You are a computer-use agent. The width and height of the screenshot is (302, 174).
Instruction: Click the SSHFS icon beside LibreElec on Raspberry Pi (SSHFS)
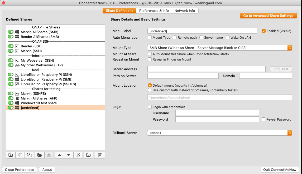pyautogui.click(x=17, y=84)
